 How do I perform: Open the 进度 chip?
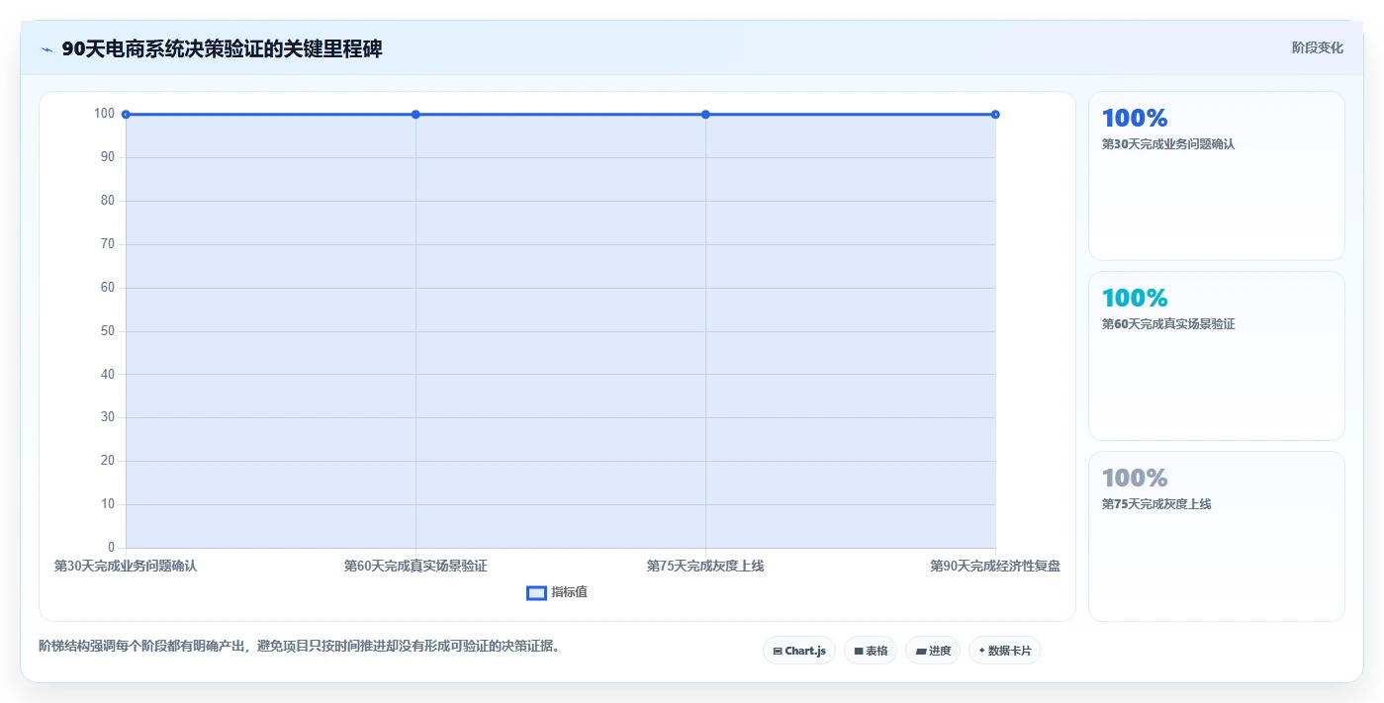pyautogui.click(x=933, y=651)
